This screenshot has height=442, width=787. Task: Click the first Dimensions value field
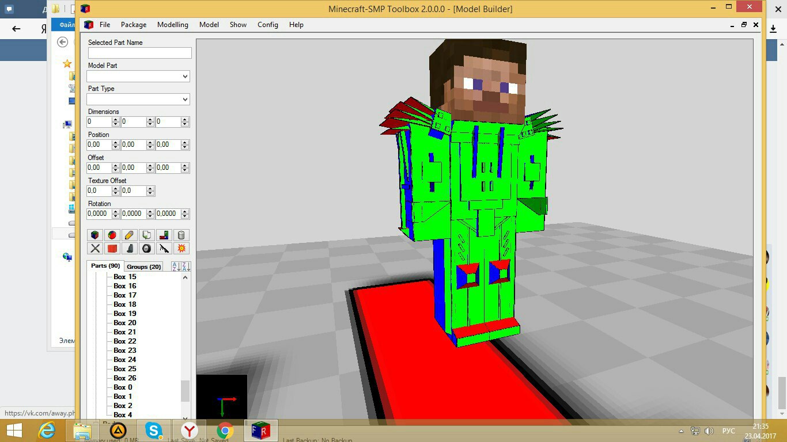[x=99, y=122]
